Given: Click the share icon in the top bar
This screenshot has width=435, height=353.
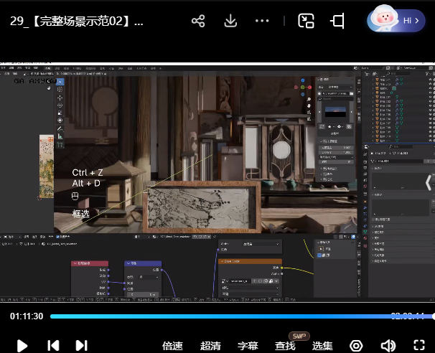Looking at the screenshot, I should tap(198, 21).
